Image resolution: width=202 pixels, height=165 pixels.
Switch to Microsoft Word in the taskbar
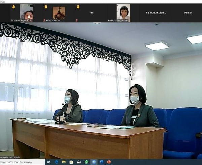point(101,162)
